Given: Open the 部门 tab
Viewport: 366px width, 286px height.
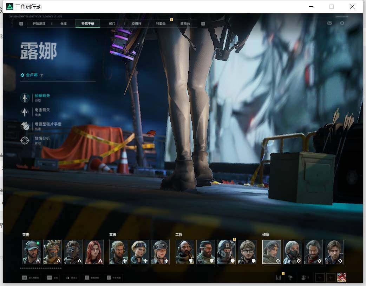Looking at the screenshot, I should [x=112, y=24].
